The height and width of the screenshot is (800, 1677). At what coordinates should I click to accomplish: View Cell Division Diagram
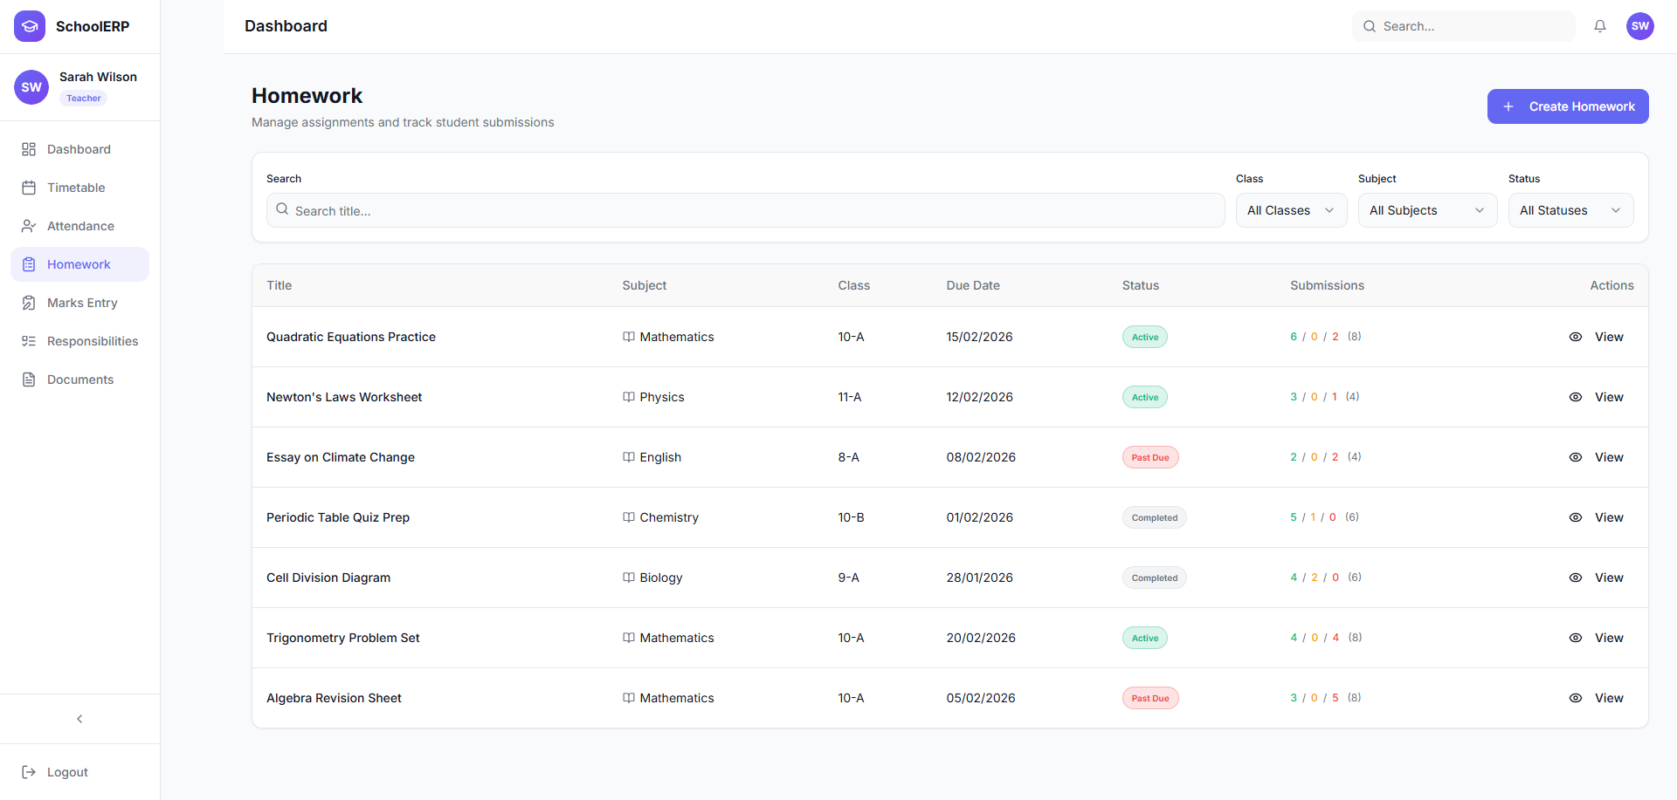(x=1597, y=578)
